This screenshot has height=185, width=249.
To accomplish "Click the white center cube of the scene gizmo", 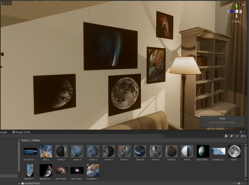I will [237, 11].
